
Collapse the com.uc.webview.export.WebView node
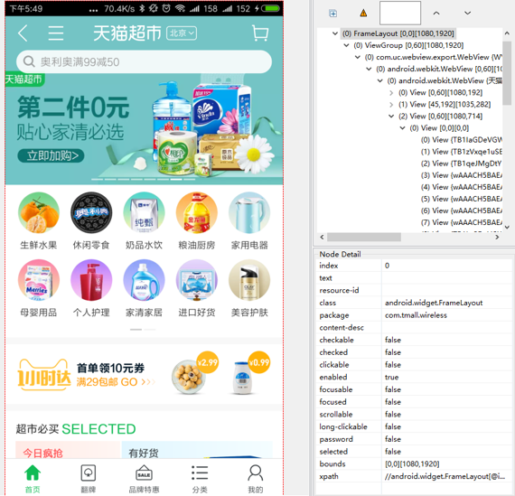(x=358, y=57)
